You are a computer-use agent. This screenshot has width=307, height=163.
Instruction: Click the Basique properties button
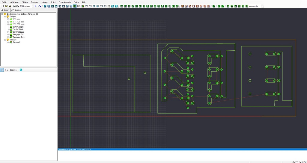(13, 70)
